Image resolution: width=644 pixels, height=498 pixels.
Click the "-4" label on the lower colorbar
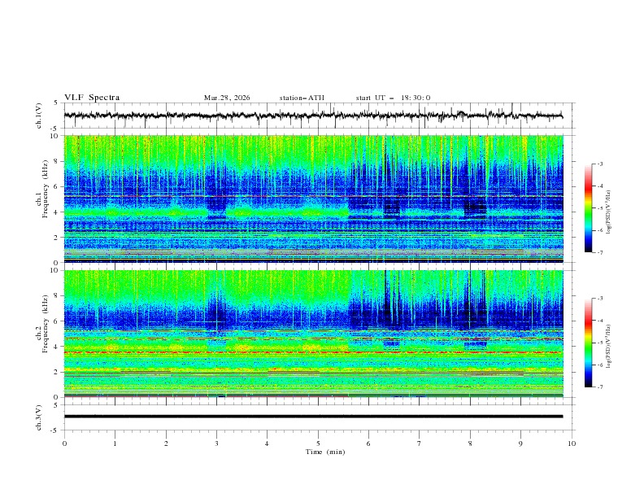pos(599,321)
